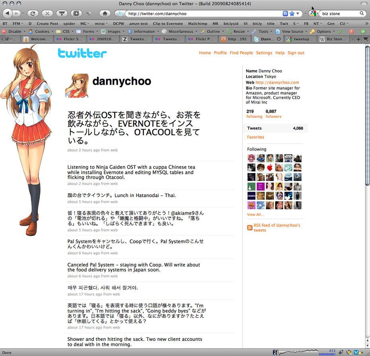This screenshot has height=356, width=370.
Task: Click the downloads toolbar button
Action: [62, 14]
